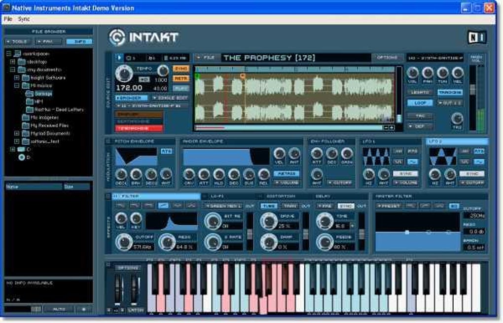Viewport: 503px width, 323px height.
Task: Click the orange loop marker on waveform
Action: 243,76
